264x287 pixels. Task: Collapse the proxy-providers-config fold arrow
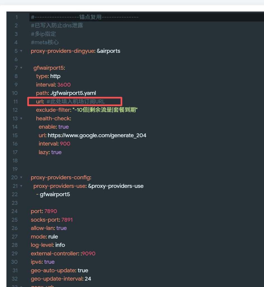21,178
